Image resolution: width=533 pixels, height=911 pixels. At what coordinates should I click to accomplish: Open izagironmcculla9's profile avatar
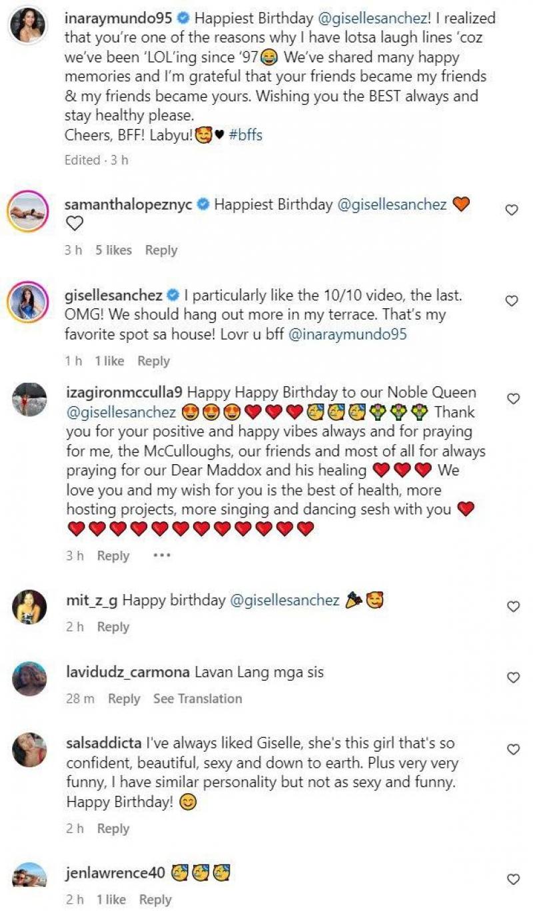[29, 400]
